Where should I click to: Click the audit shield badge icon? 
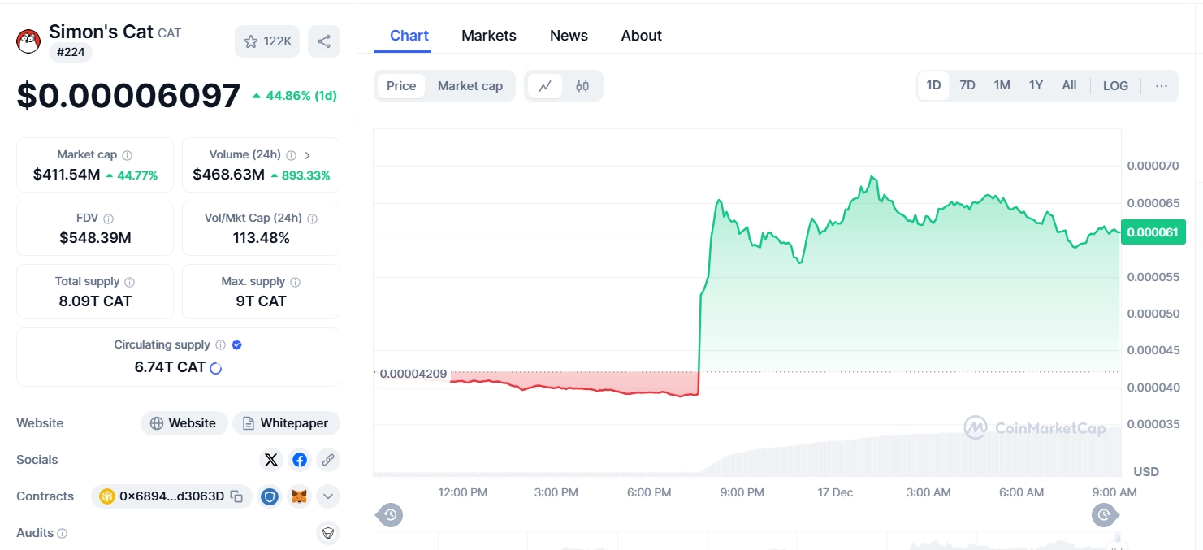(x=328, y=533)
